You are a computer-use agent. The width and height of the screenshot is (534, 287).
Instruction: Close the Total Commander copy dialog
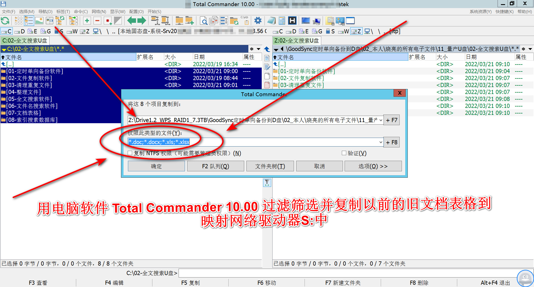pyautogui.click(x=400, y=93)
